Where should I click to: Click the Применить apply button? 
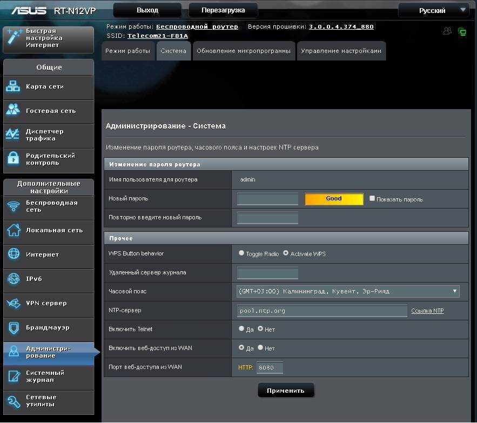(286, 391)
